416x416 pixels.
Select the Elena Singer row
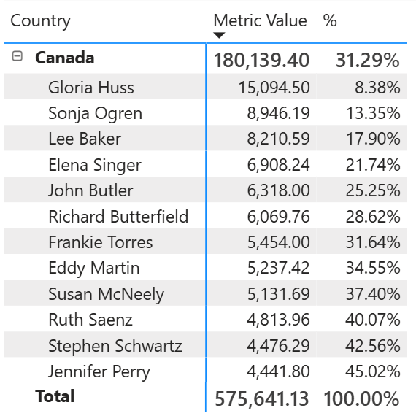[x=206, y=164]
